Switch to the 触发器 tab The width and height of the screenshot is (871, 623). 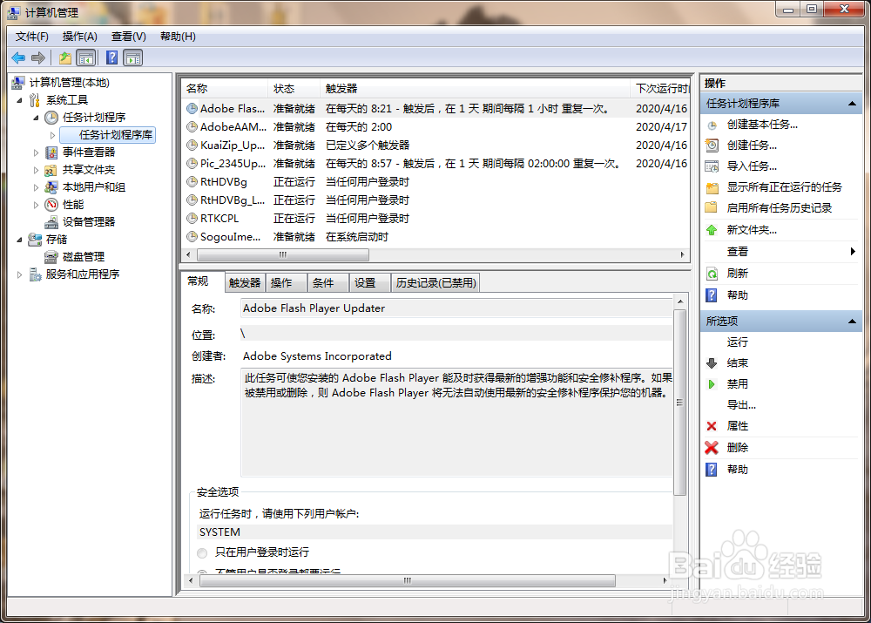click(245, 283)
